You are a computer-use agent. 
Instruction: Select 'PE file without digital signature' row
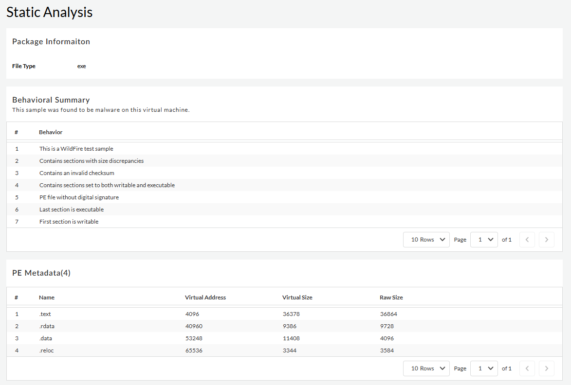coord(79,197)
